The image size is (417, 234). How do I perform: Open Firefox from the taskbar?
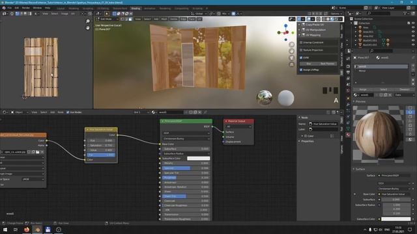coord(27,229)
